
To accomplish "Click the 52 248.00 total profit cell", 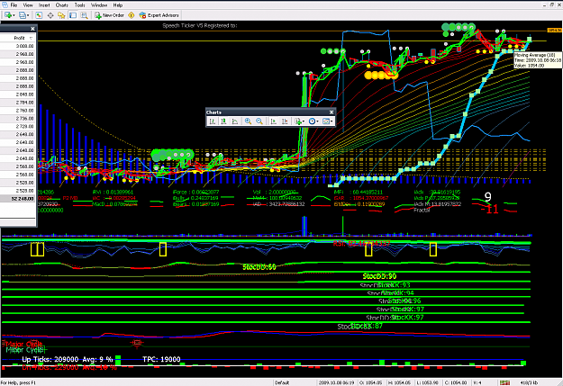I will pyautogui.click(x=17, y=199).
